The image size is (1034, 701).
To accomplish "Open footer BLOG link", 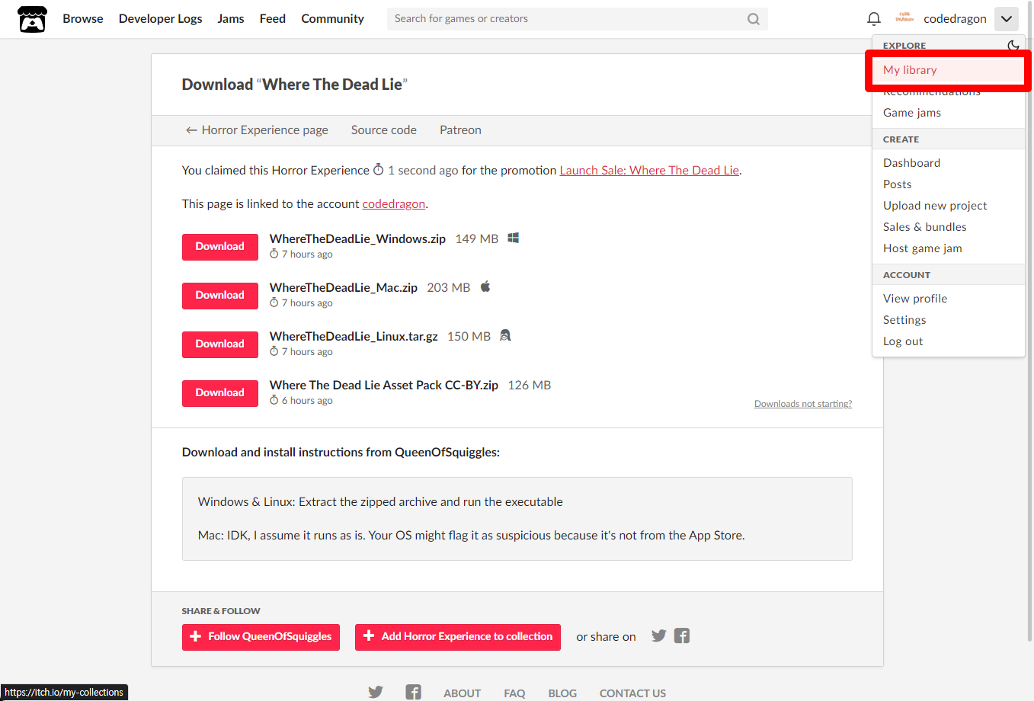I will click(562, 693).
